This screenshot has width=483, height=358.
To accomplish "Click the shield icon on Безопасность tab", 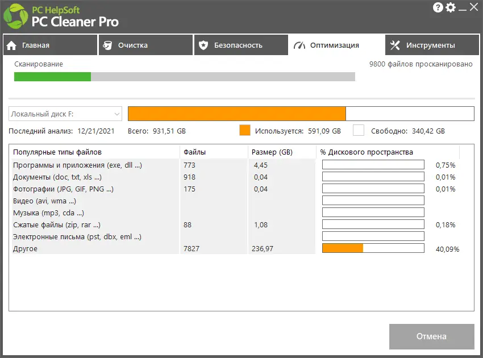I will click(203, 45).
